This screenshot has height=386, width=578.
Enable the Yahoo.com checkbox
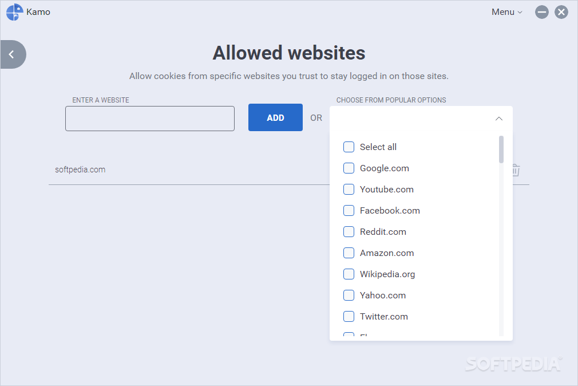coord(349,295)
